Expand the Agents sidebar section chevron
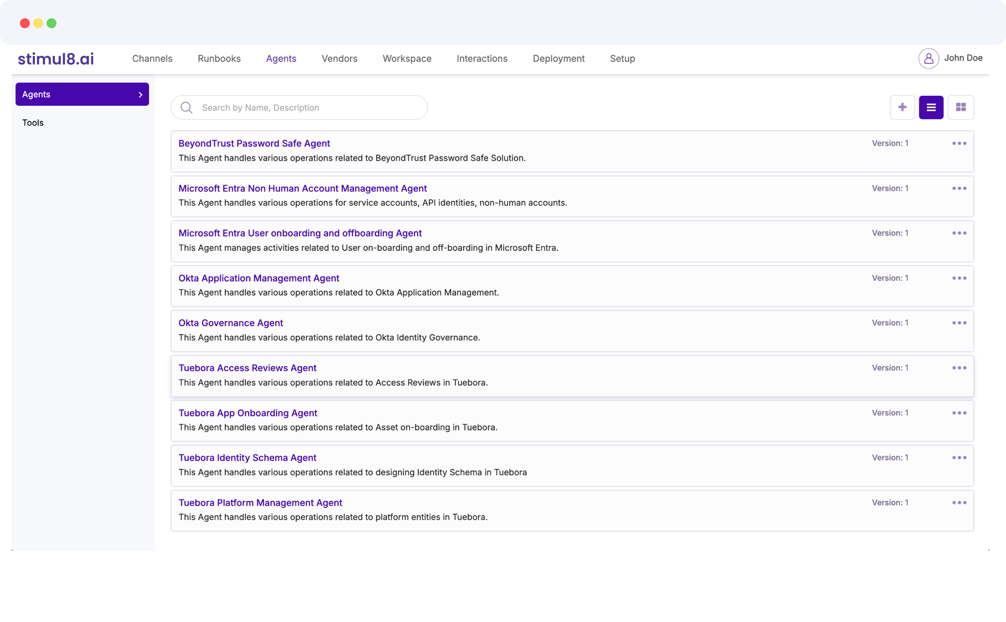The width and height of the screenshot is (1006, 622). click(x=141, y=94)
